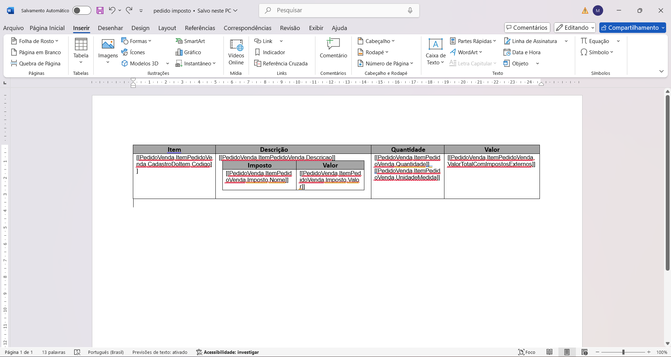Click the Comentários button
Viewport: 671px width, 357px height.
click(x=527, y=28)
